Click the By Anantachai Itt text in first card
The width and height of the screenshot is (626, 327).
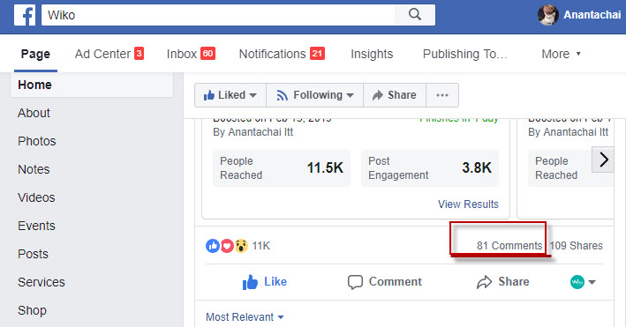253,132
